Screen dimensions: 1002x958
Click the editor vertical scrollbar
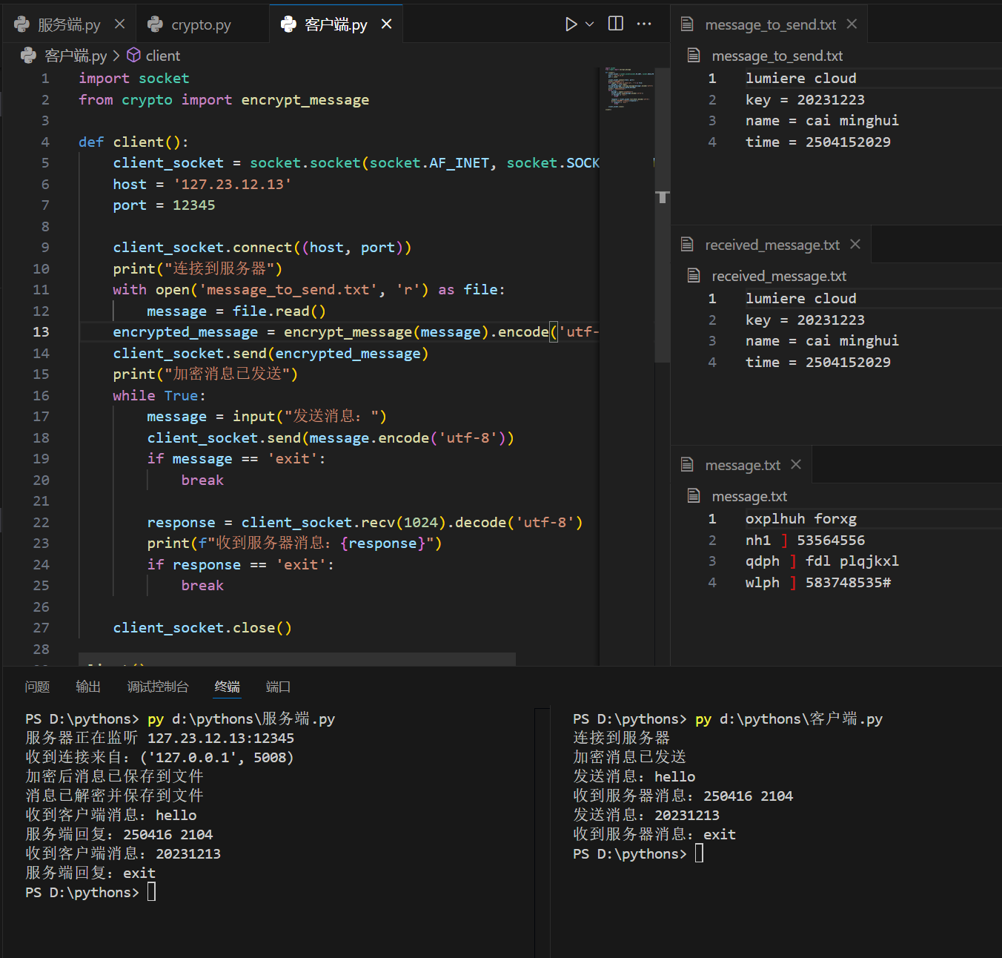[x=663, y=215]
